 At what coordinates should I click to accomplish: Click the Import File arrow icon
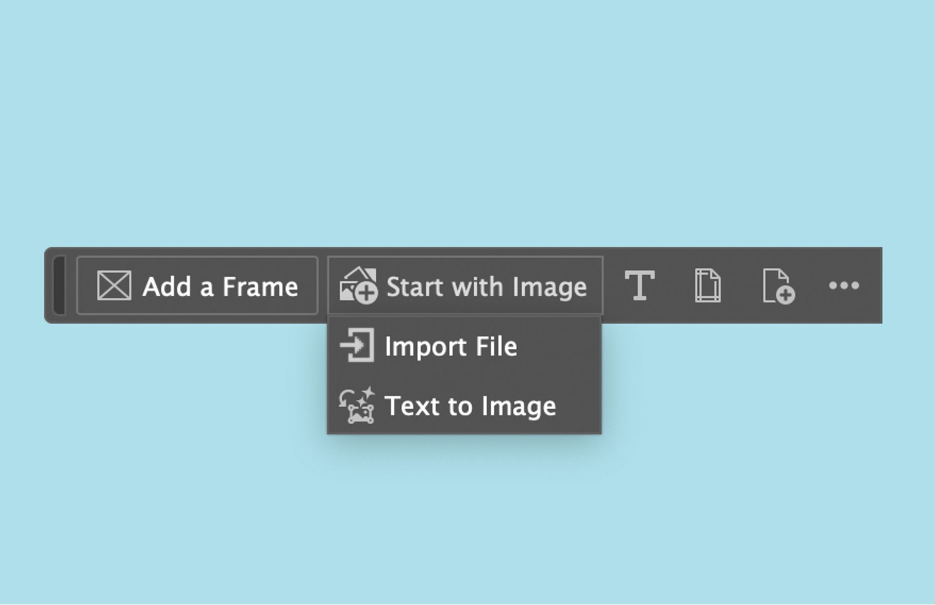(x=358, y=346)
